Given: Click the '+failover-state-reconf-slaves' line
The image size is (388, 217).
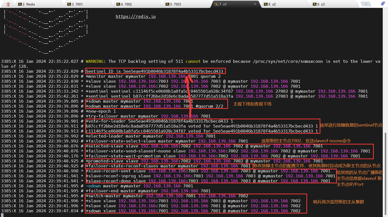Looking at the screenshot, I should (168, 166).
